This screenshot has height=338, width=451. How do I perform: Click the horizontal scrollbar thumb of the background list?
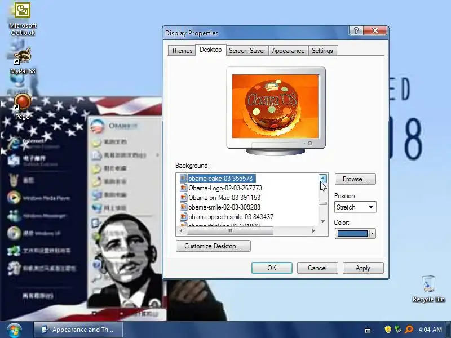tap(230, 230)
